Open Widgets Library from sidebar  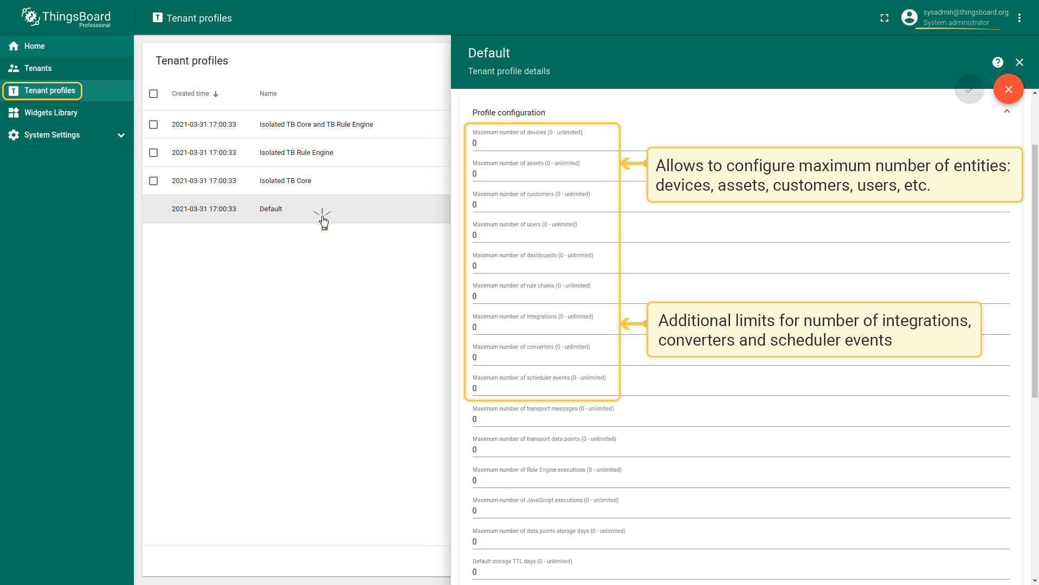click(50, 113)
